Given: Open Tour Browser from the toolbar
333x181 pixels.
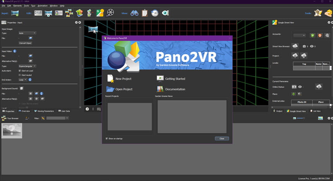Looking at the screenshot, I should pos(69,13).
